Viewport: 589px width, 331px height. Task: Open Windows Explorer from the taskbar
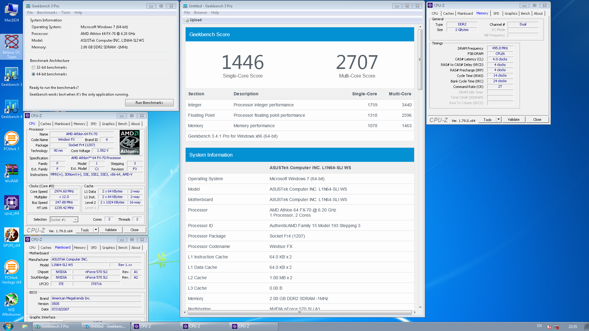click(x=25, y=326)
